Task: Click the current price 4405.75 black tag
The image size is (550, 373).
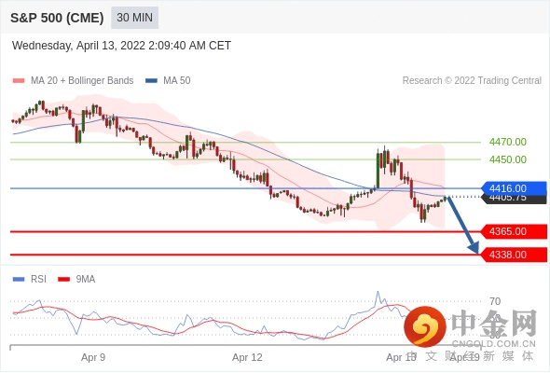Action: coord(514,199)
